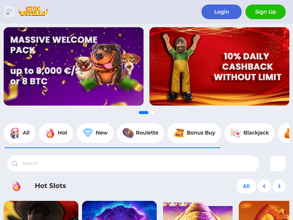Open the filter box beside search
This screenshot has height=220, width=293.
point(278,164)
